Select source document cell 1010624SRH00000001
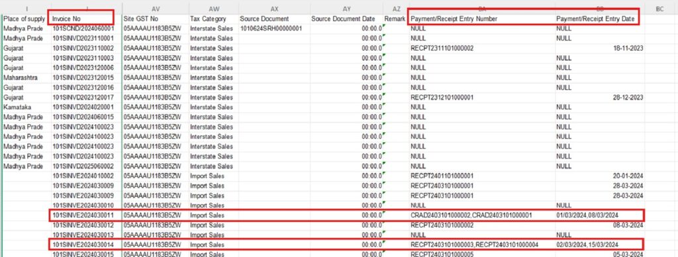This screenshot has height=257, width=678. pos(274,28)
